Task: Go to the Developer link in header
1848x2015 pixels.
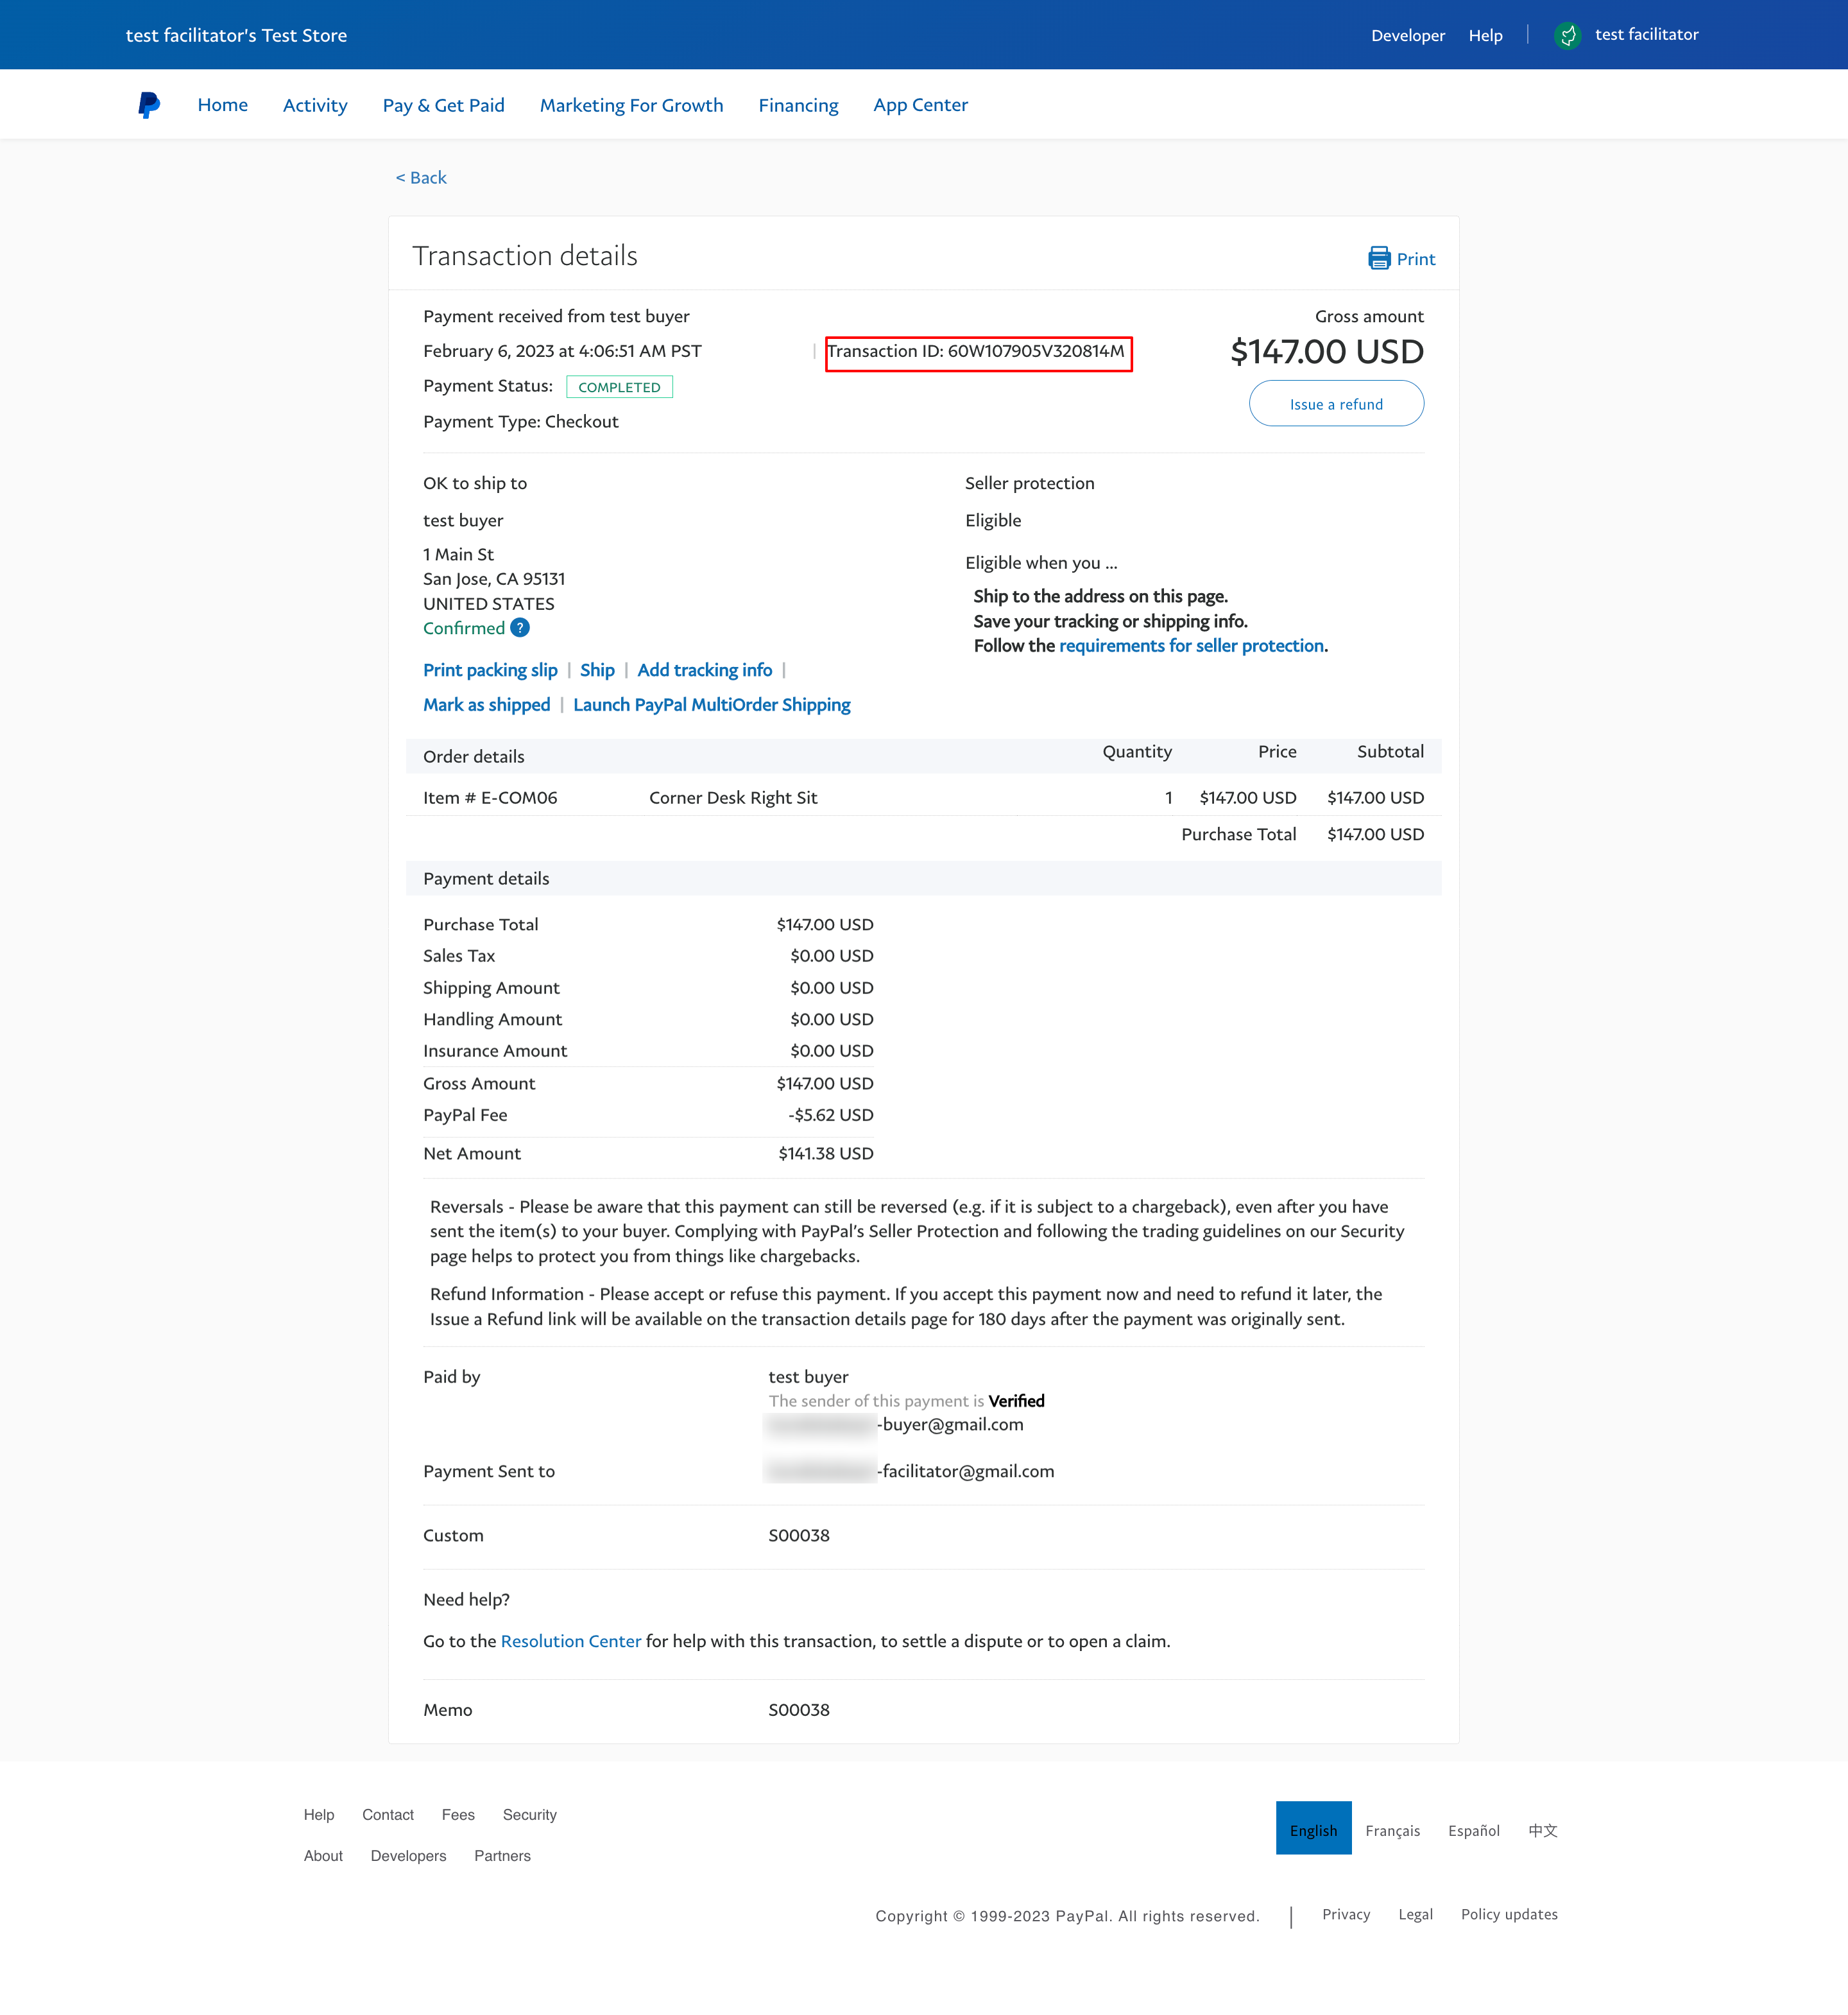Action: (1407, 35)
